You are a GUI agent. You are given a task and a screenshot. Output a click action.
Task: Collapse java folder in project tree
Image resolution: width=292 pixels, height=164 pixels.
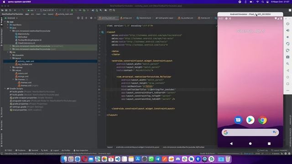(x=8, y=28)
